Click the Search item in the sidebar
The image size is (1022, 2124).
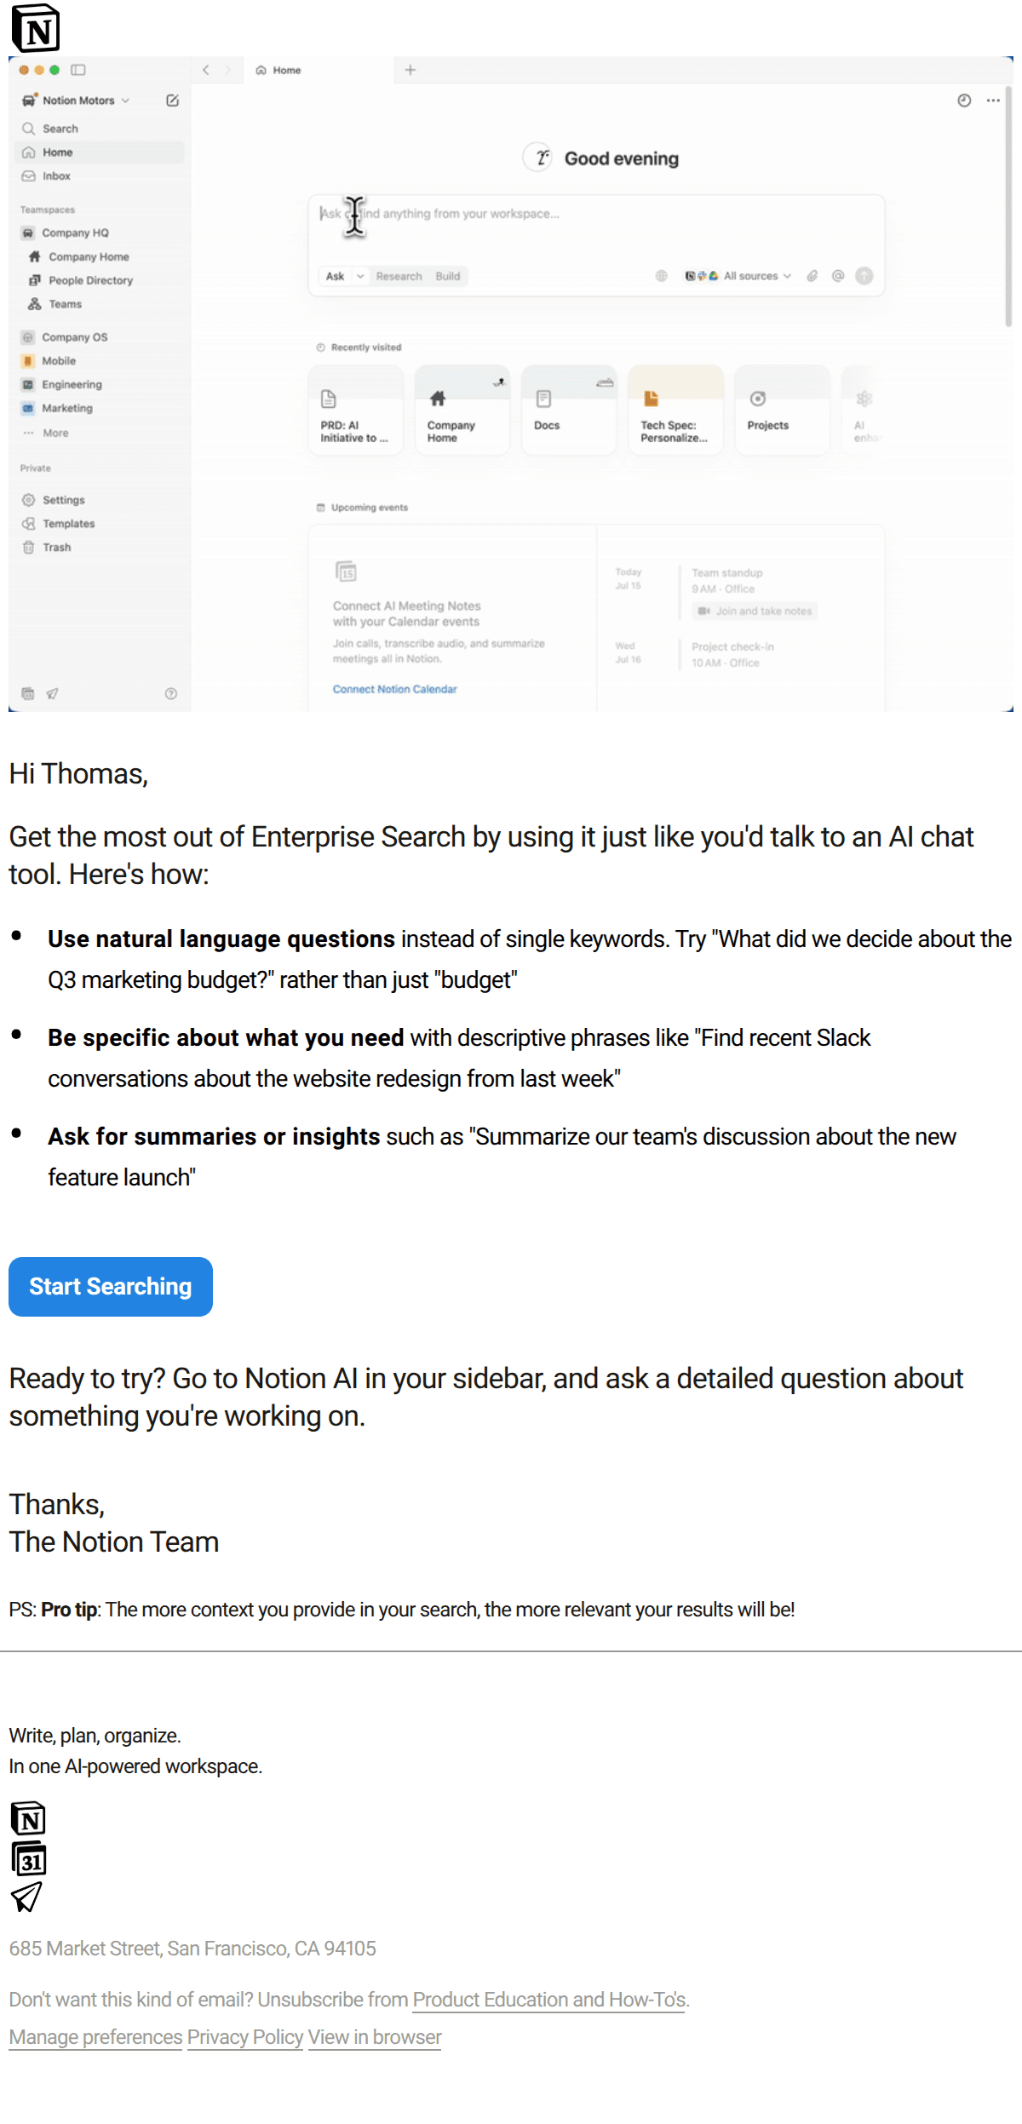click(60, 129)
